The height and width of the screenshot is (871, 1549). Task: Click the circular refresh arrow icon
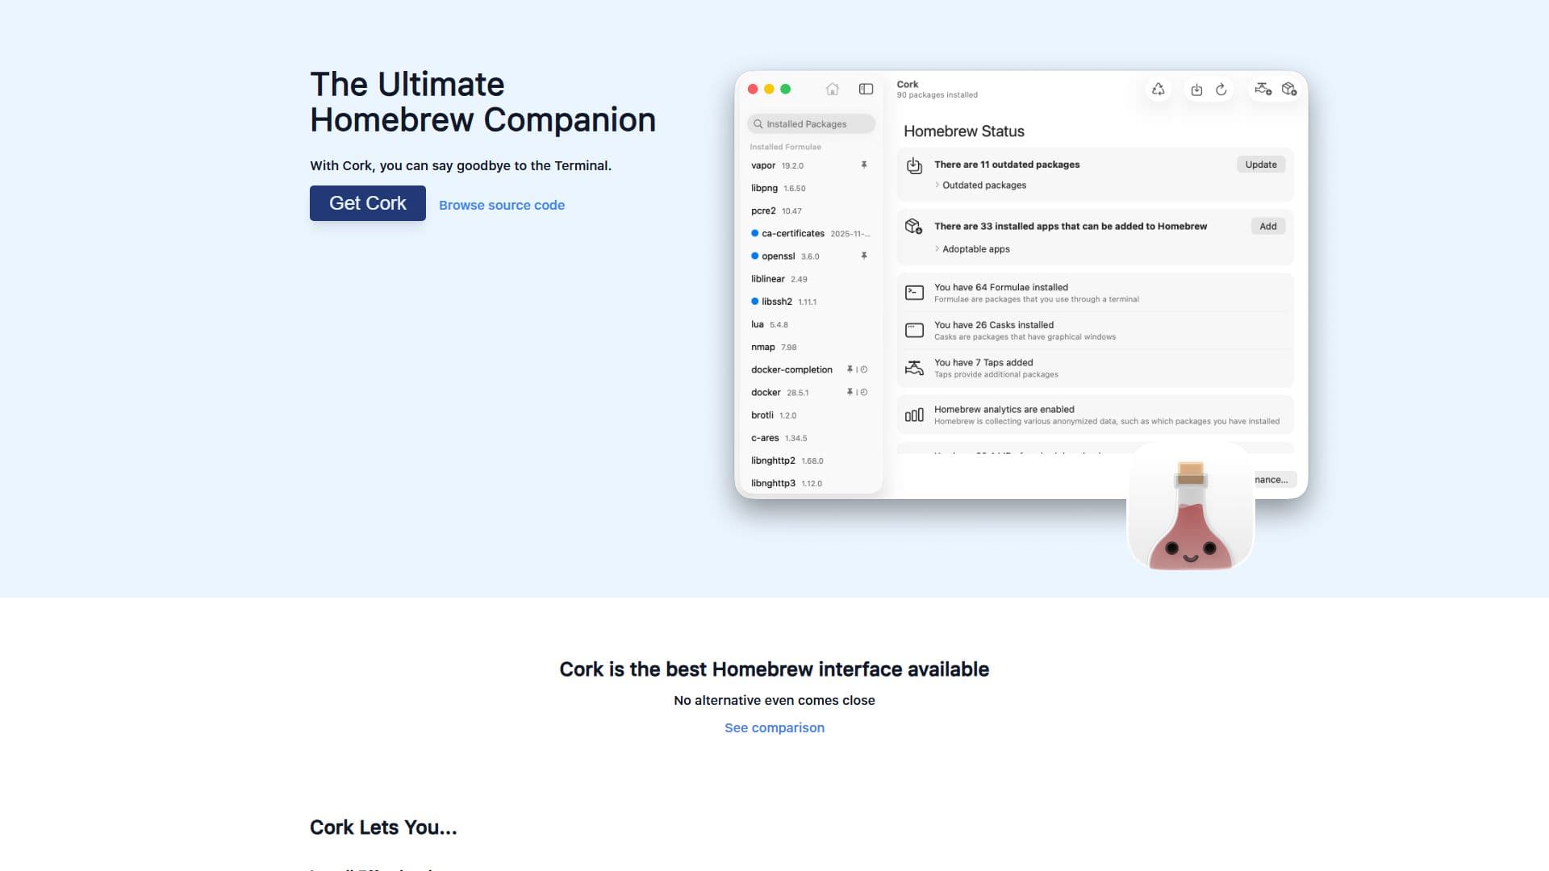click(x=1221, y=90)
